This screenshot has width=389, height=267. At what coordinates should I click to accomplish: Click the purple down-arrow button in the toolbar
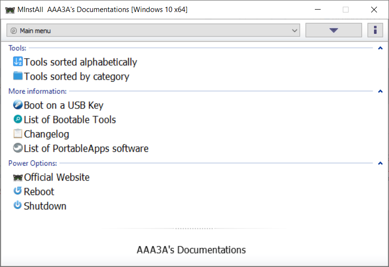click(x=334, y=30)
